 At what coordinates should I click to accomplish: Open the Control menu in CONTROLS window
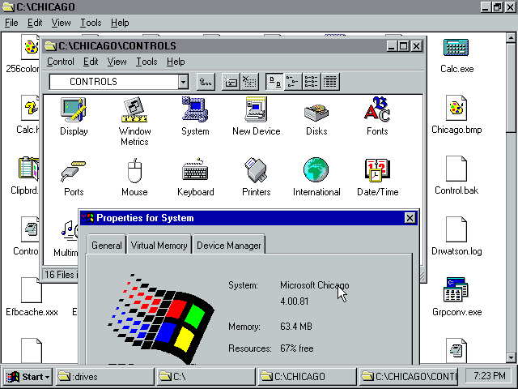[61, 62]
